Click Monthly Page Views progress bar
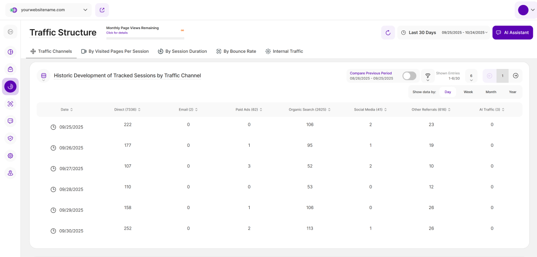Screen dimensions: 537x257 (x=139, y=39)
